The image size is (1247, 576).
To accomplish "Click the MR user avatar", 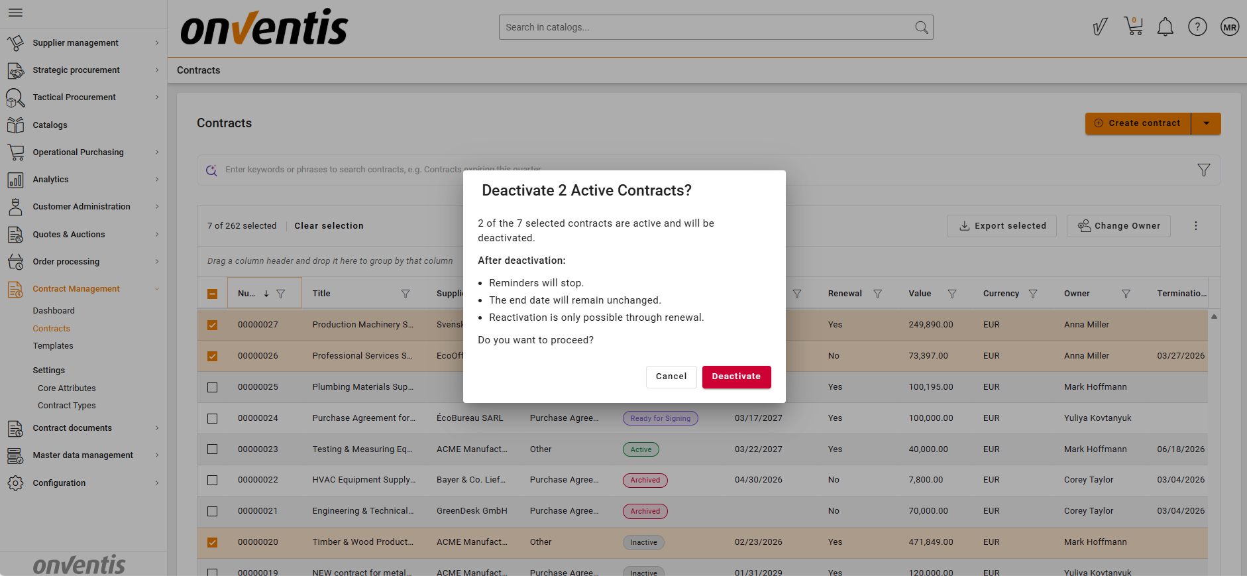I will pyautogui.click(x=1229, y=27).
